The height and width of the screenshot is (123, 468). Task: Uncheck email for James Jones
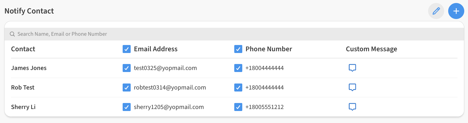127,68
